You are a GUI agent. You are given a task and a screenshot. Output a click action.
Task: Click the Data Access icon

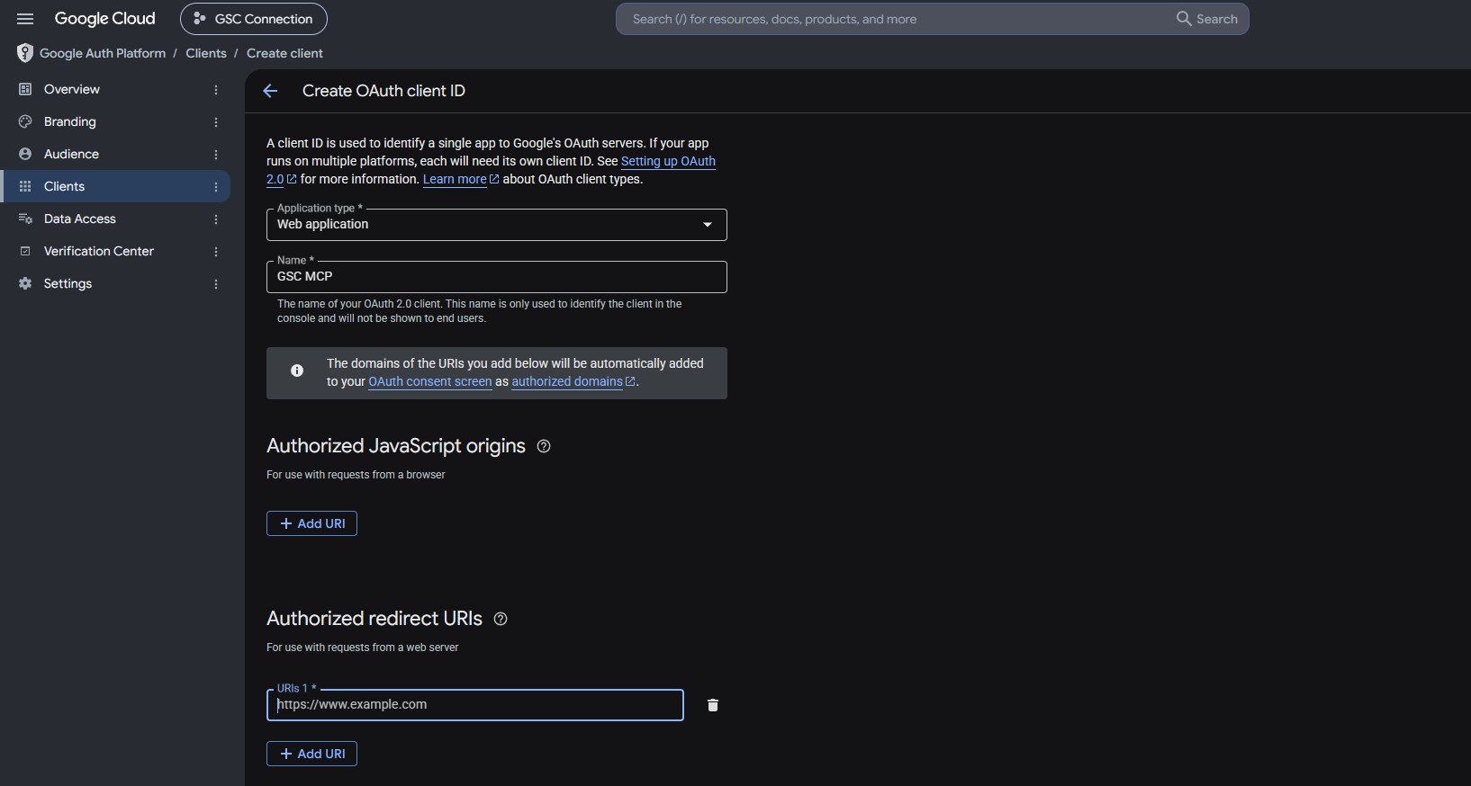pyautogui.click(x=25, y=219)
